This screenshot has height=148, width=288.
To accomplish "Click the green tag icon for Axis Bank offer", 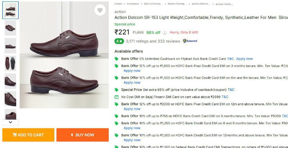I will pyautogui.click(x=116, y=59).
